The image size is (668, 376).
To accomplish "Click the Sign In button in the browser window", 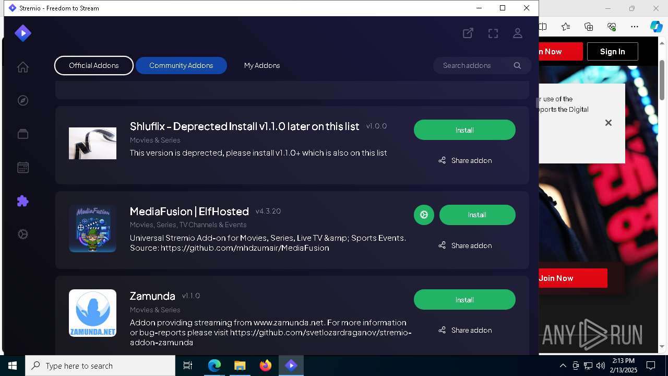I will tap(612, 52).
